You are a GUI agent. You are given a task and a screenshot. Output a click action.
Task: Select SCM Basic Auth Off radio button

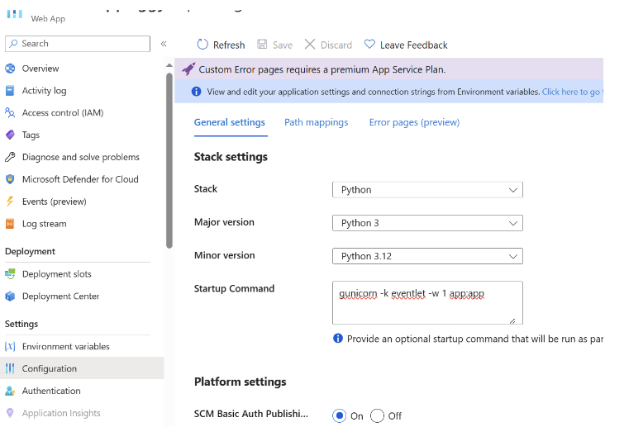pyautogui.click(x=377, y=416)
